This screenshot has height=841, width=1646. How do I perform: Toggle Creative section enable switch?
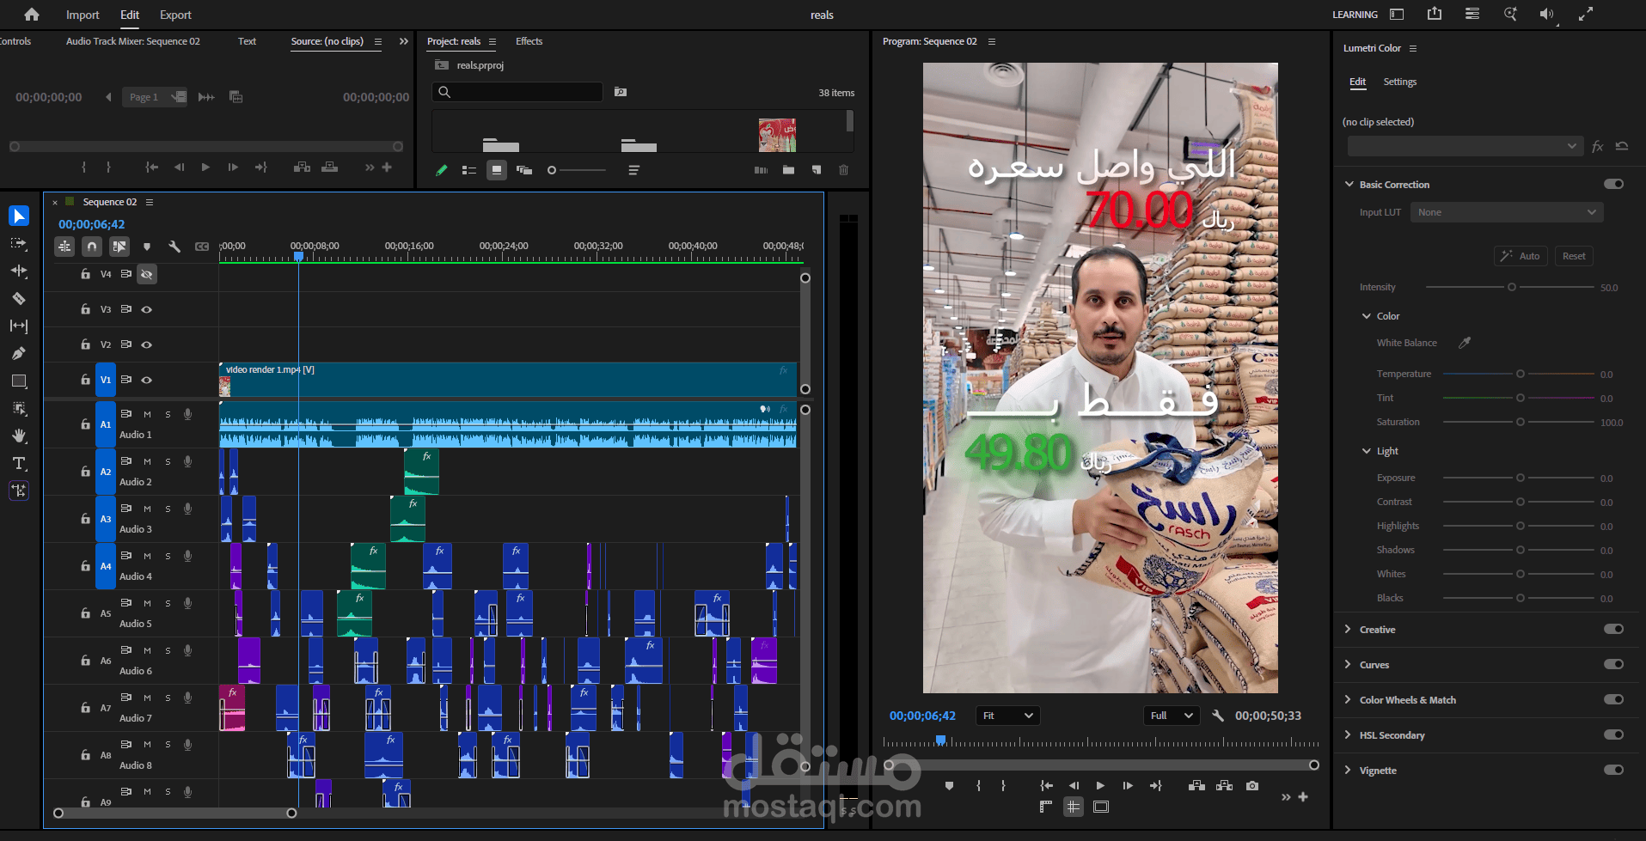click(x=1613, y=629)
